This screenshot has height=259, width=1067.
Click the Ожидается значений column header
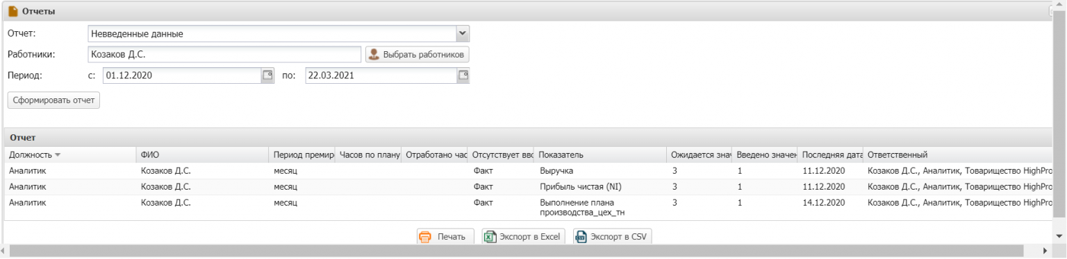pyautogui.click(x=700, y=154)
